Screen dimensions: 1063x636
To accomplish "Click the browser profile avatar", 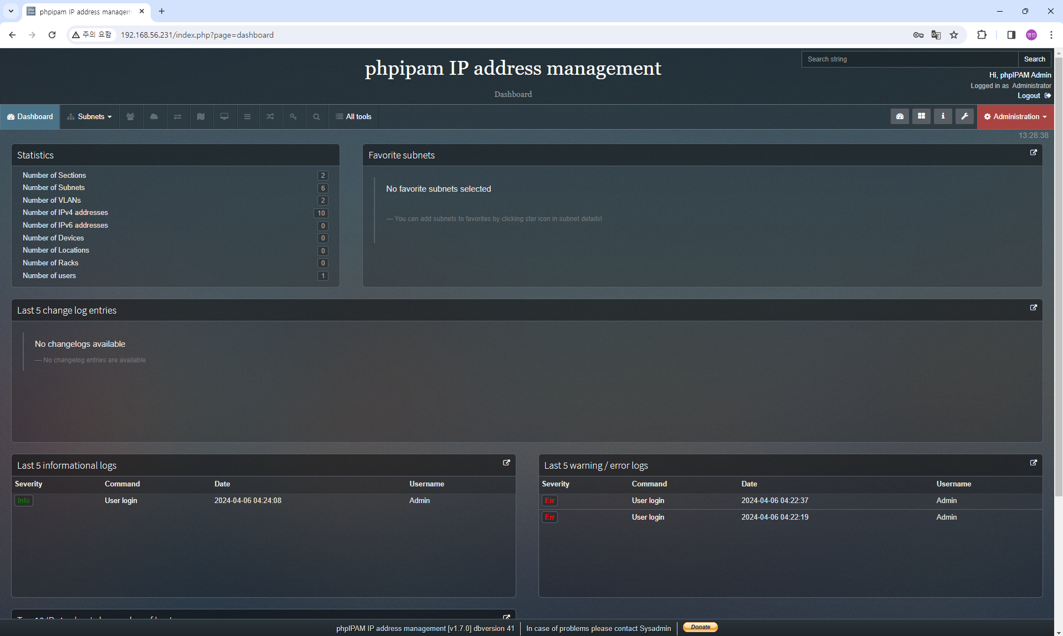I will (1031, 35).
